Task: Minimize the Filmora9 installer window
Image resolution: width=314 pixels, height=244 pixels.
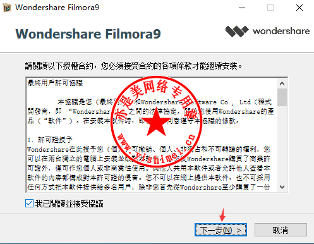Action: [242, 8]
